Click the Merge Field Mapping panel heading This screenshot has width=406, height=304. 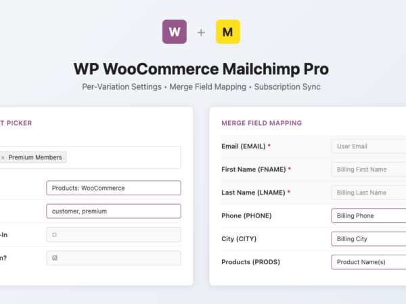click(x=261, y=123)
